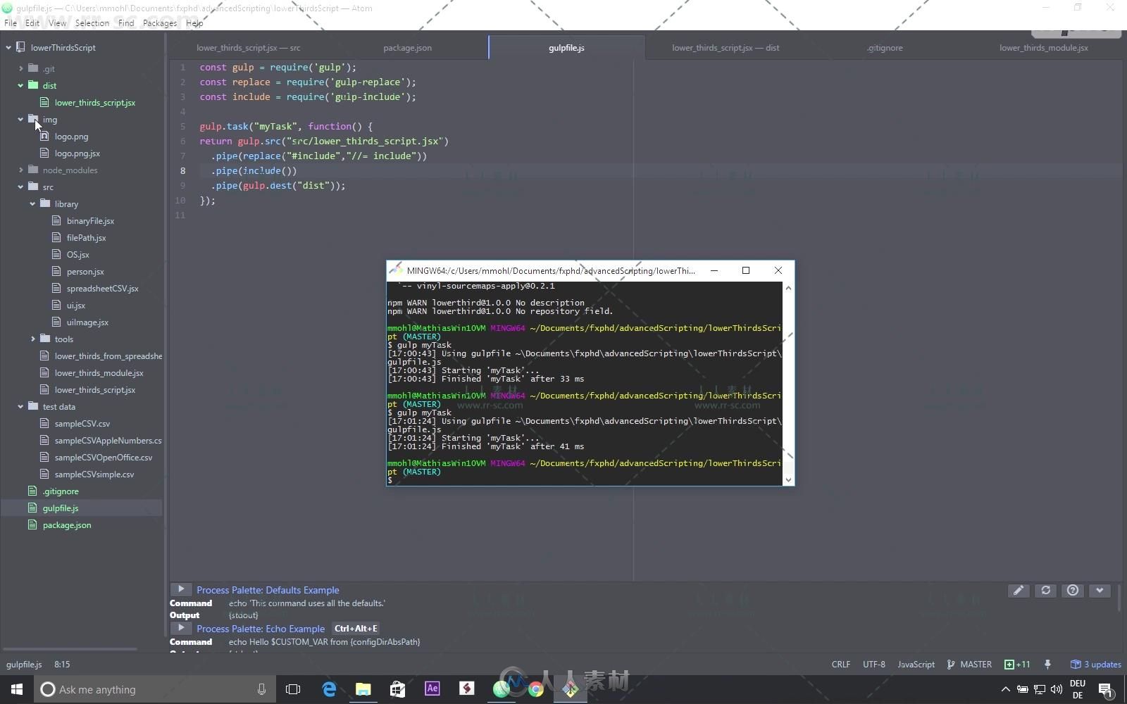
Task: Open the Selection menu
Action: pos(92,23)
